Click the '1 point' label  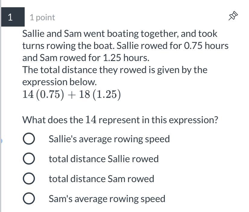[42, 18]
